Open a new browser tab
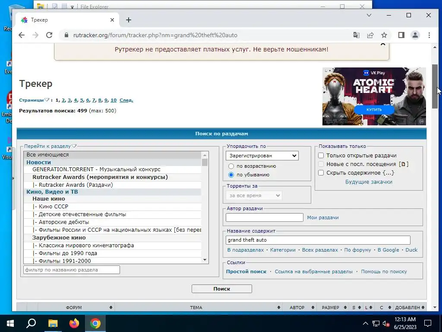The image size is (442, 332). (x=129, y=20)
